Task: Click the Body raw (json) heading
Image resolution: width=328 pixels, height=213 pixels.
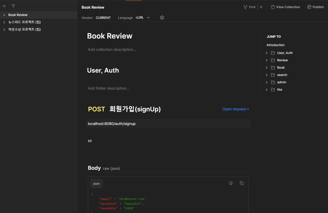Action: (x=104, y=168)
